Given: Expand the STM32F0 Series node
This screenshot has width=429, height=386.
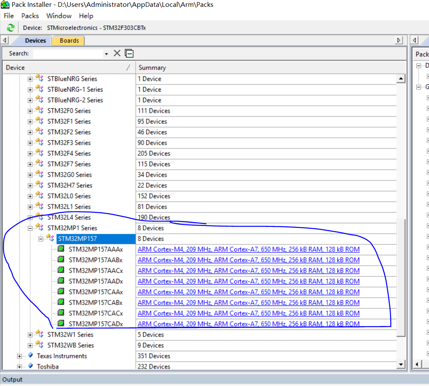Looking at the screenshot, I should coord(30,111).
